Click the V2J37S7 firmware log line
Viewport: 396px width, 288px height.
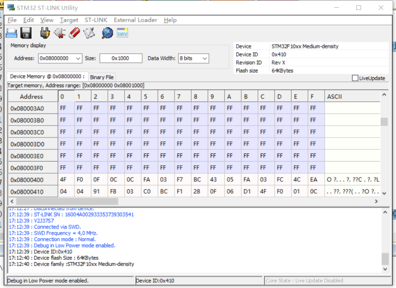31,221
